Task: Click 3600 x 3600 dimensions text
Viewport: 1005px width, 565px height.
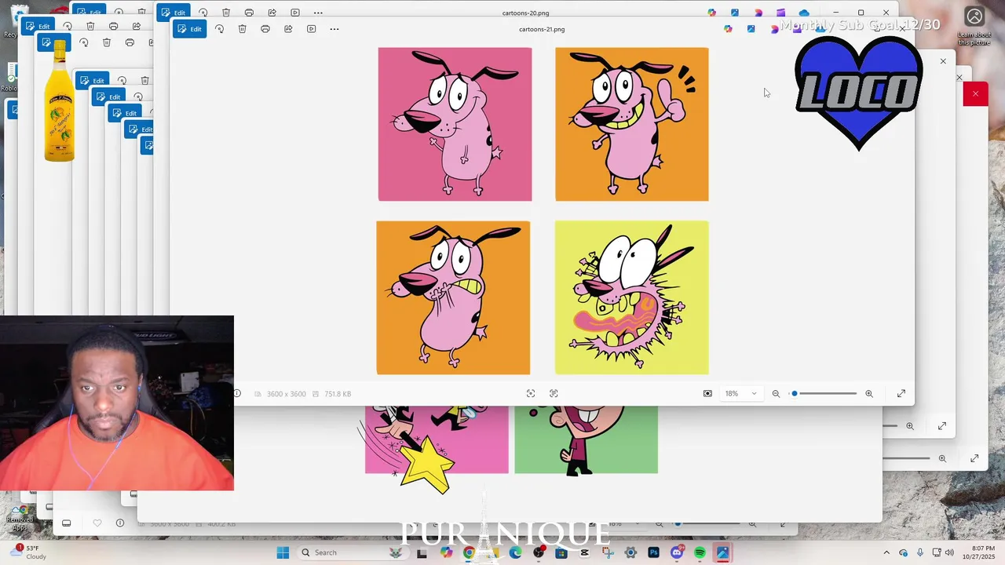Action: (286, 394)
